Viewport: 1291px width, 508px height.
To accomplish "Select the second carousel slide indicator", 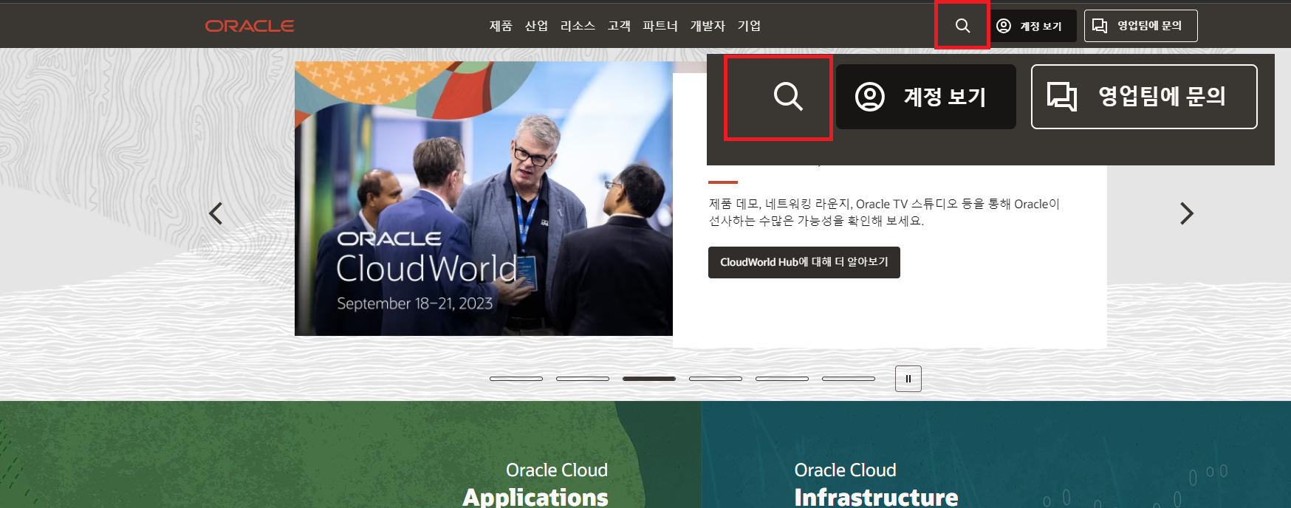I will click(583, 379).
